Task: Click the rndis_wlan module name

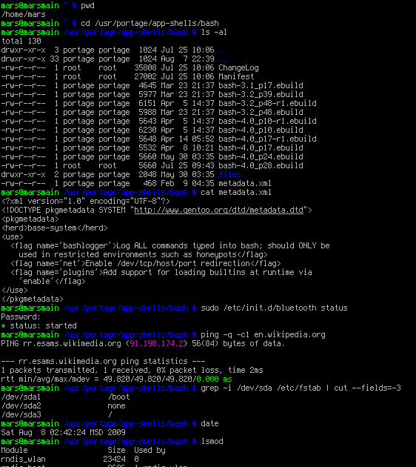Action: [x=24, y=460]
